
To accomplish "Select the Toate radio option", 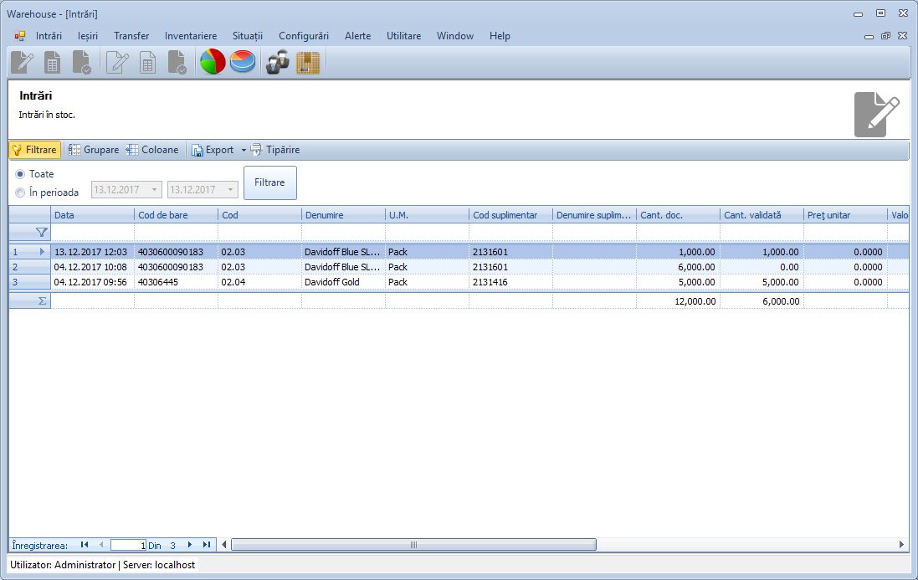I will 20,174.
